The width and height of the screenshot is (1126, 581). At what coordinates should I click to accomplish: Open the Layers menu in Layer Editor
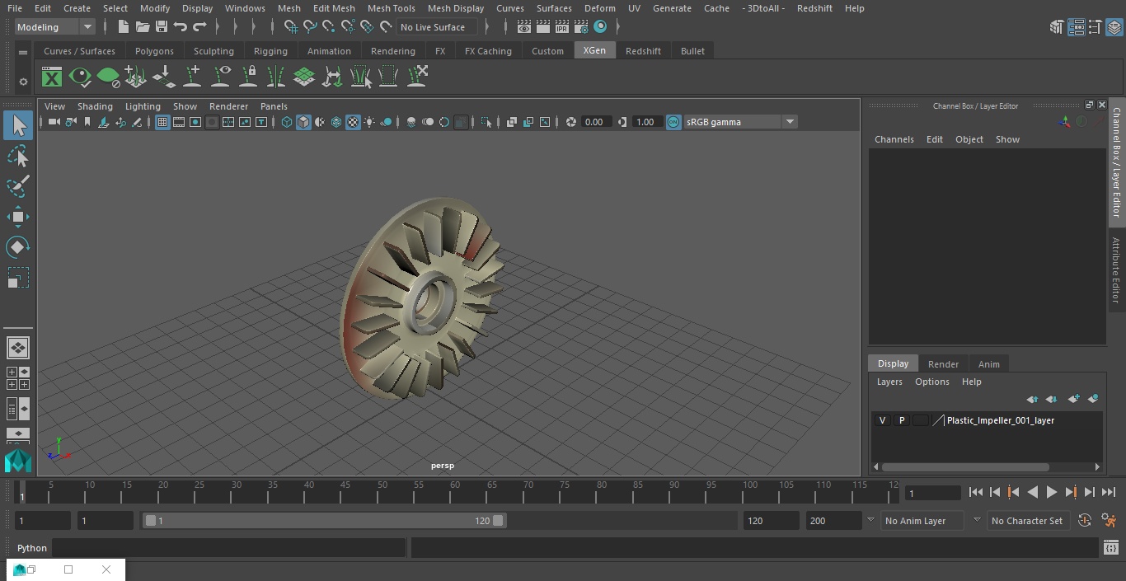point(889,382)
